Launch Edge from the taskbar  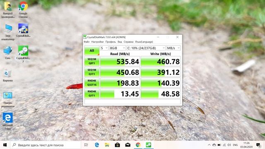pos(96,145)
